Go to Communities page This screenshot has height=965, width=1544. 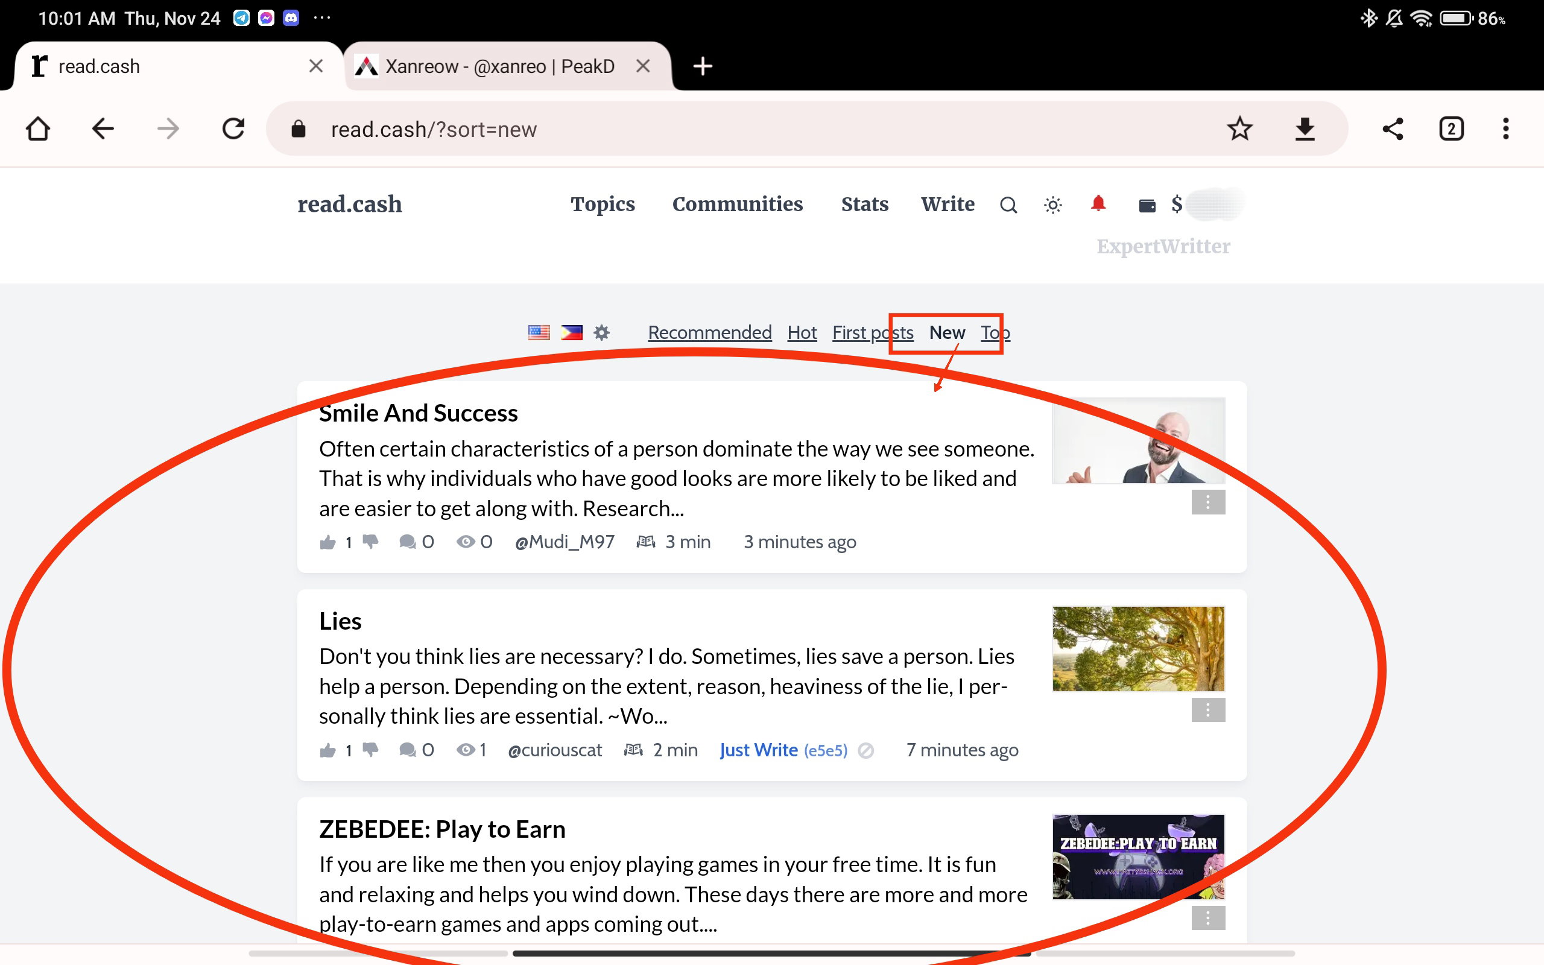click(x=738, y=204)
